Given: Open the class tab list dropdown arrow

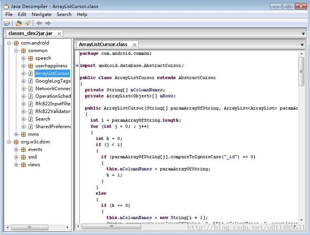Looking at the screenshot, I should [x=302, y=45].
